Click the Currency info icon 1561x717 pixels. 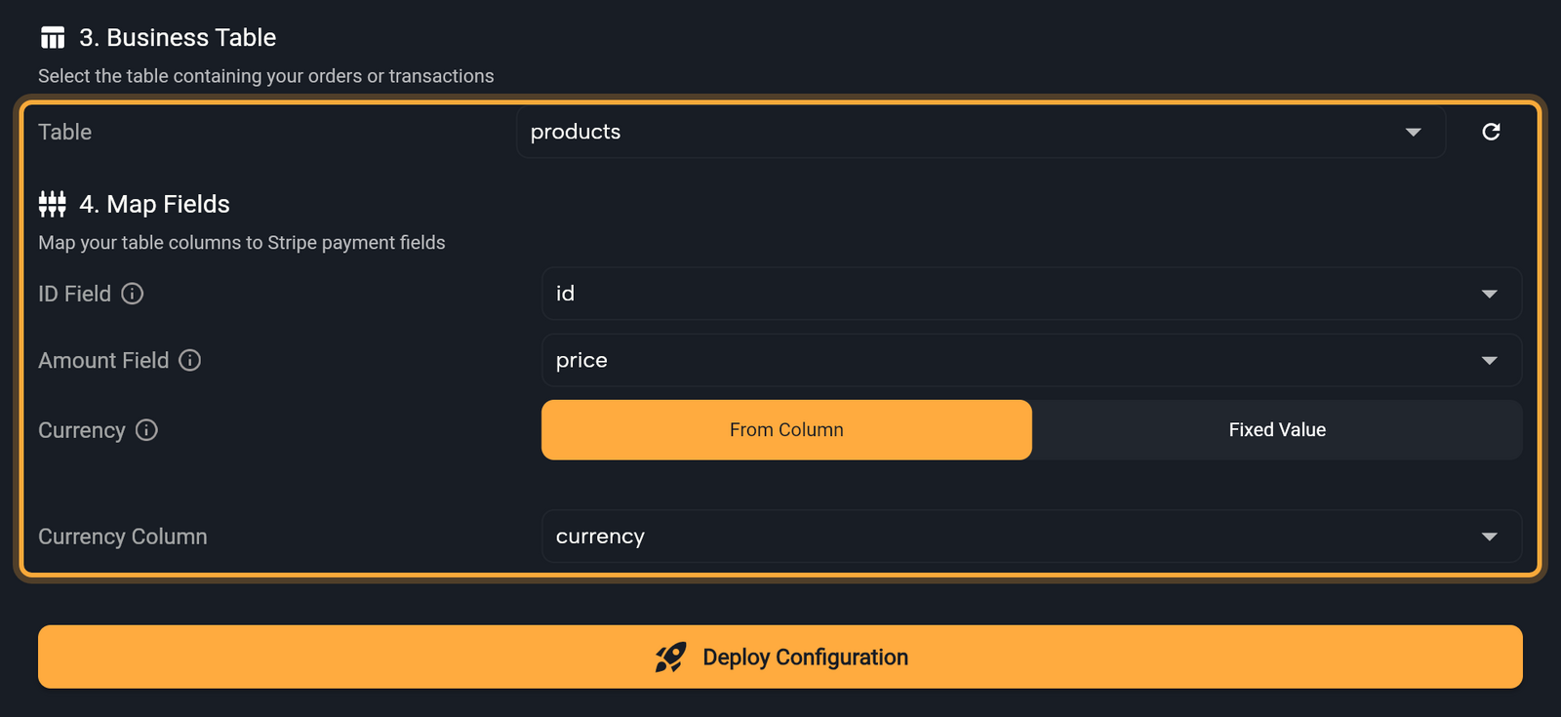(x=146, y=430)
